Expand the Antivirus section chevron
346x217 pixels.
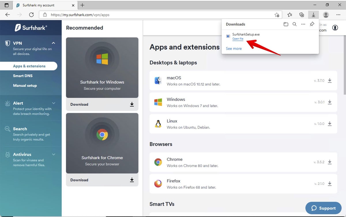coord(53,154)
